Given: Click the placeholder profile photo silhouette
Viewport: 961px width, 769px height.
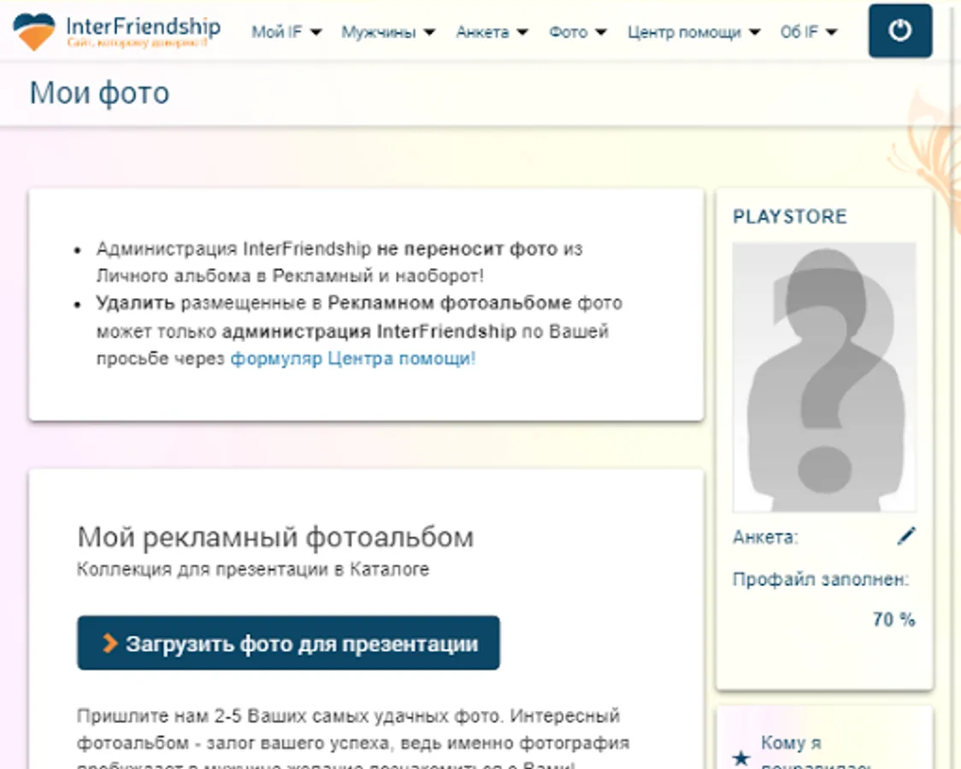Looking at the screenshot, I should (x=824, y=377).
